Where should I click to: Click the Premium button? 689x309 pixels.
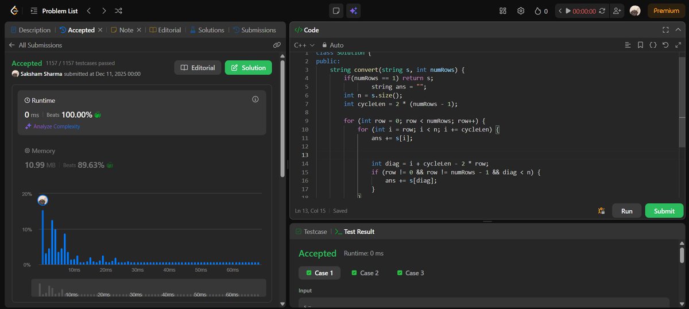[666, 10]
